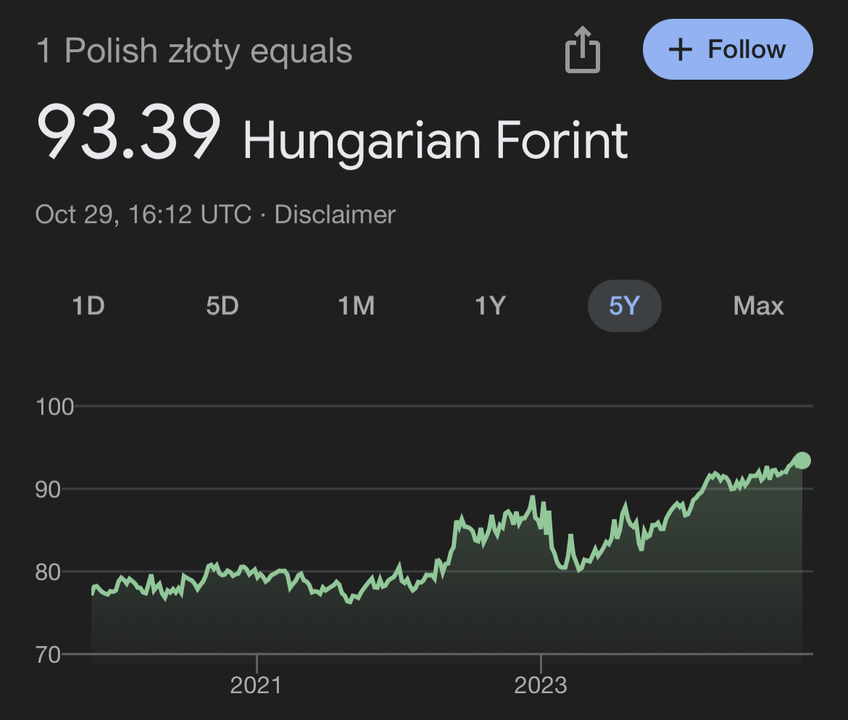Open the Disclaimer link

pyautogui.click(x=335, y=214)
